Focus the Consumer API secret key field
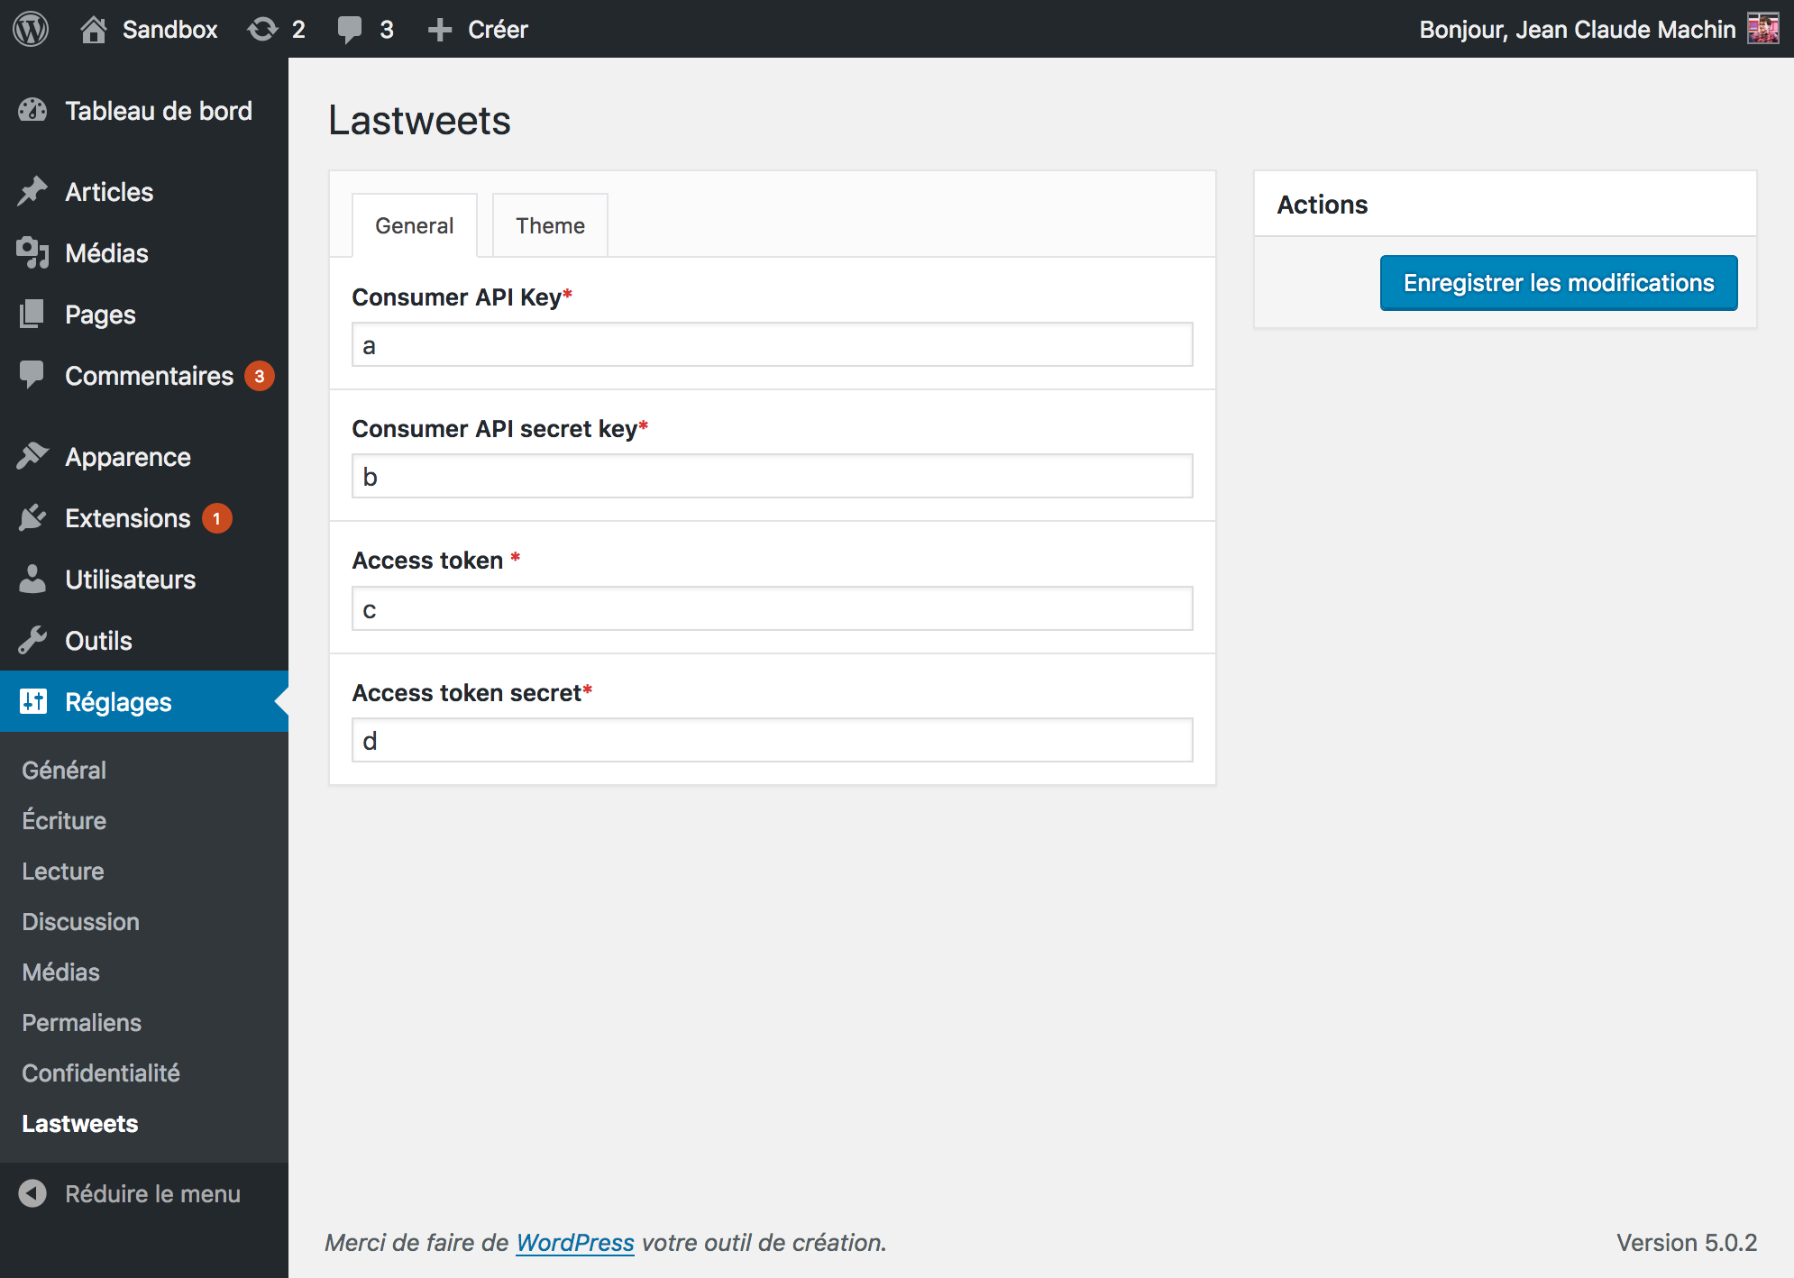Screen dimensions: 1794x1278 pyautogui.click(x=773, y=476)
